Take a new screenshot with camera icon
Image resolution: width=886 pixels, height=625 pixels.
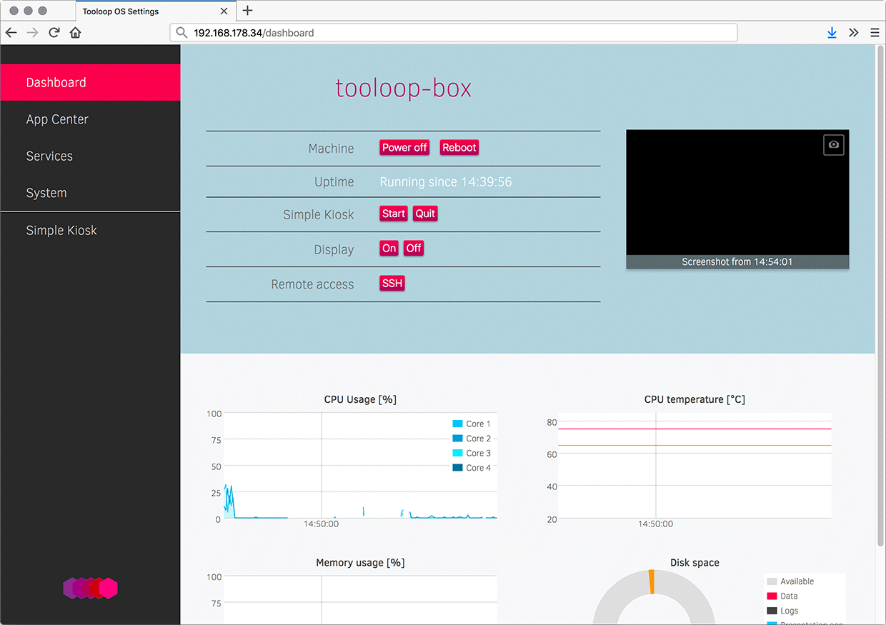834,144
